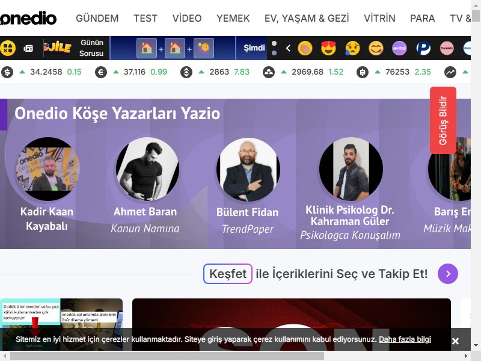Open the Ahmet Baran name link
The image size is (481, 361).
[145, 212]
